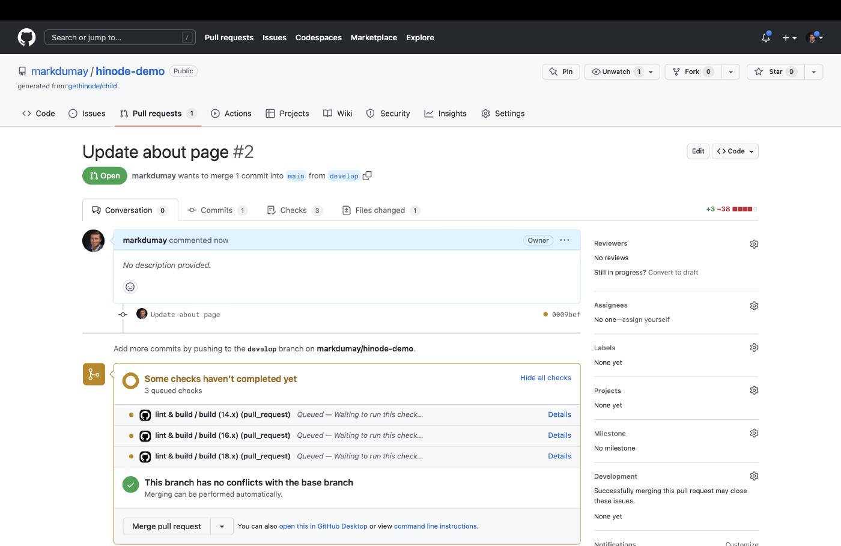Click the Convert to draft link
Viewport: 841px width, 546px height.
(x=673, y=272)
